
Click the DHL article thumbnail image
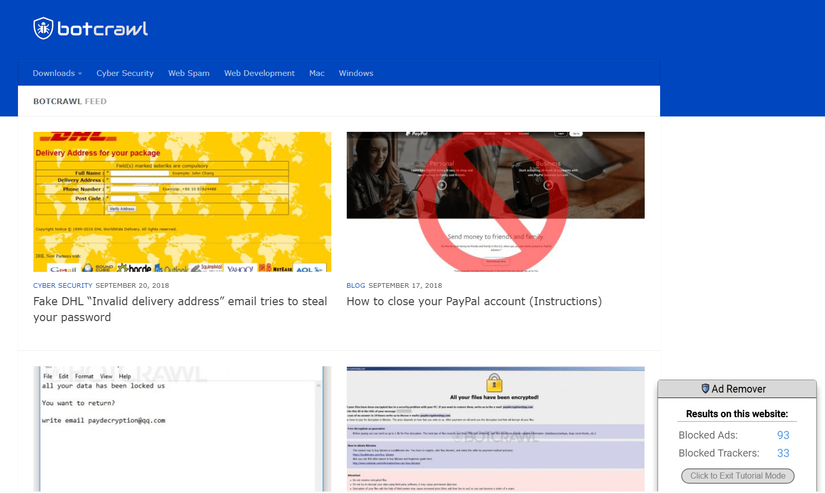tap(182, 201)
